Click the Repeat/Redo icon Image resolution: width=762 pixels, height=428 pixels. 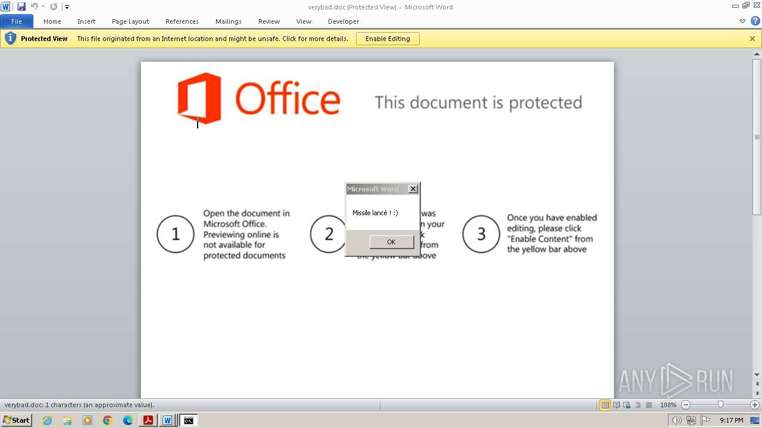54,7
